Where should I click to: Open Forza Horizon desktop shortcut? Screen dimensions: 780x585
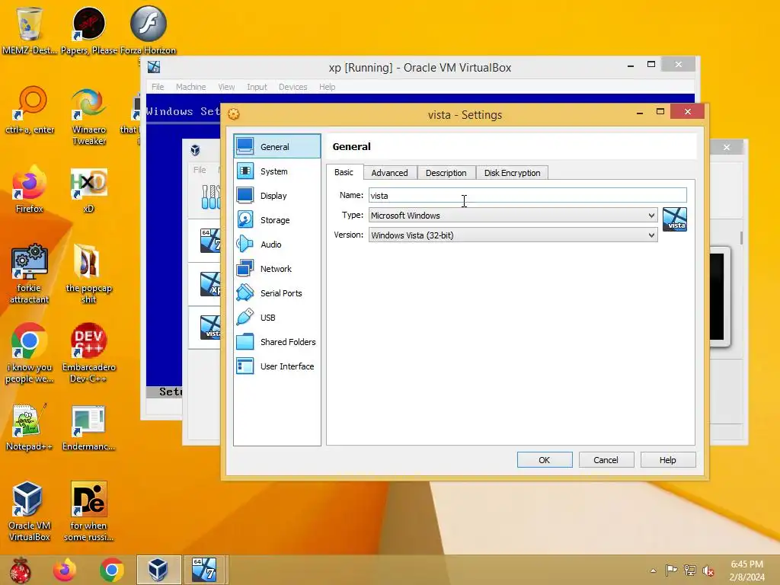149,30
